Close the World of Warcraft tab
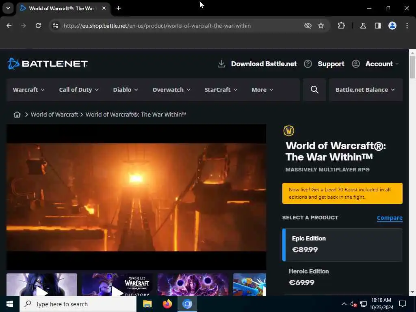416x312 pixels. click(104, 8)
